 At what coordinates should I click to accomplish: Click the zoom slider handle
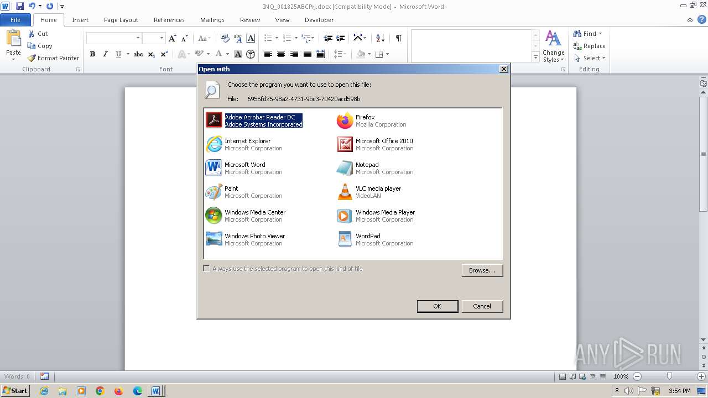669,376
